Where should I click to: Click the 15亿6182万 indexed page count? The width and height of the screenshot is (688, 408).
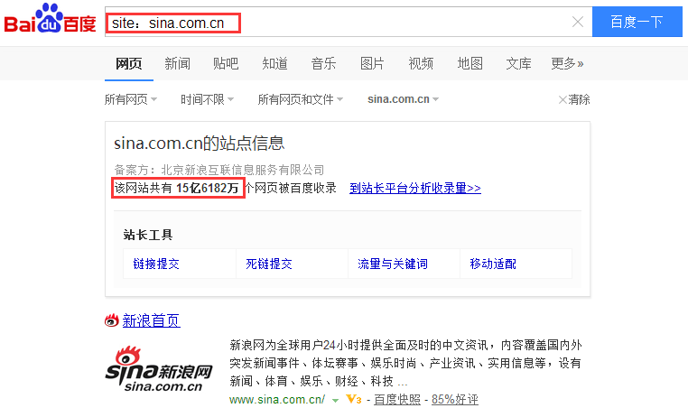(208, 189)
